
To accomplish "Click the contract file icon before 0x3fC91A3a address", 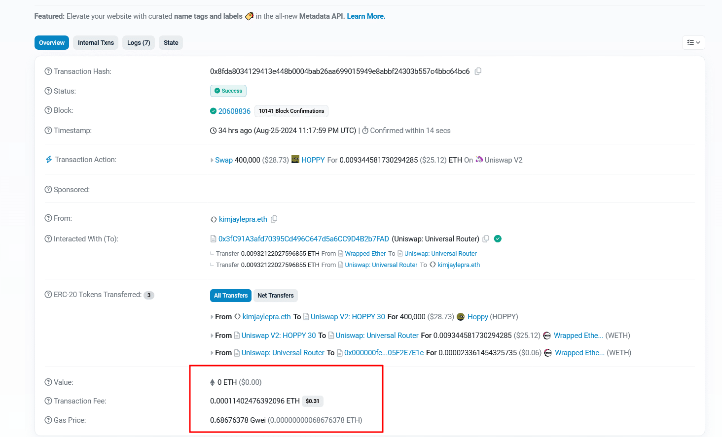I will (x=214, y=239).
